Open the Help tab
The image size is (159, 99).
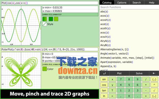click(x=152, y=3)
